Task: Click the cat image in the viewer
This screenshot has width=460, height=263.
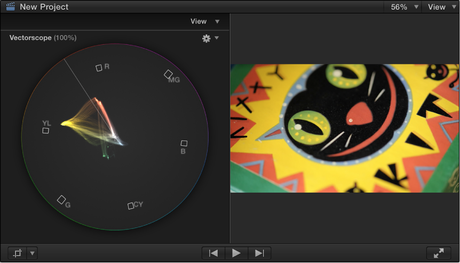Action: pyautogui.click(x=345, y=128)
